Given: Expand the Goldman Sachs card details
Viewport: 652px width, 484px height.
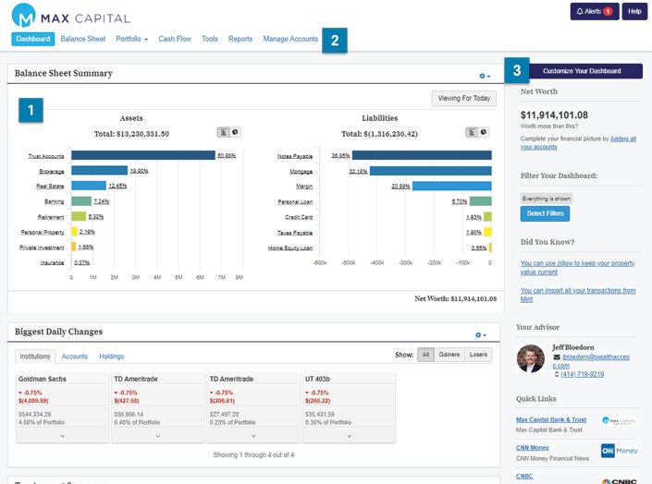Looking at the screenshot, I should pos(63,435).
